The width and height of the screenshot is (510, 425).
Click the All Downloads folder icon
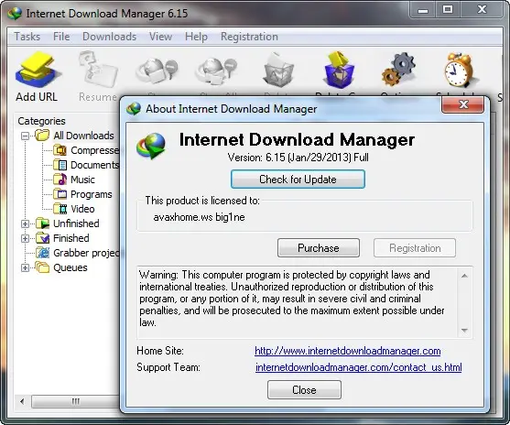coord(42,135)
